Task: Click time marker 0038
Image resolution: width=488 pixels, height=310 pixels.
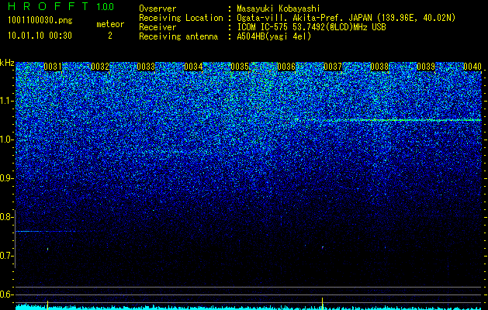Action: (379, 67)
